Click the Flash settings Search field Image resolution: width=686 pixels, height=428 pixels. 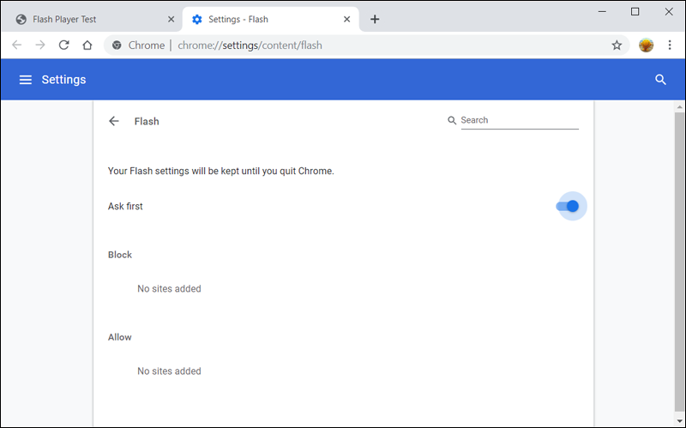click(x=519, y=121)
